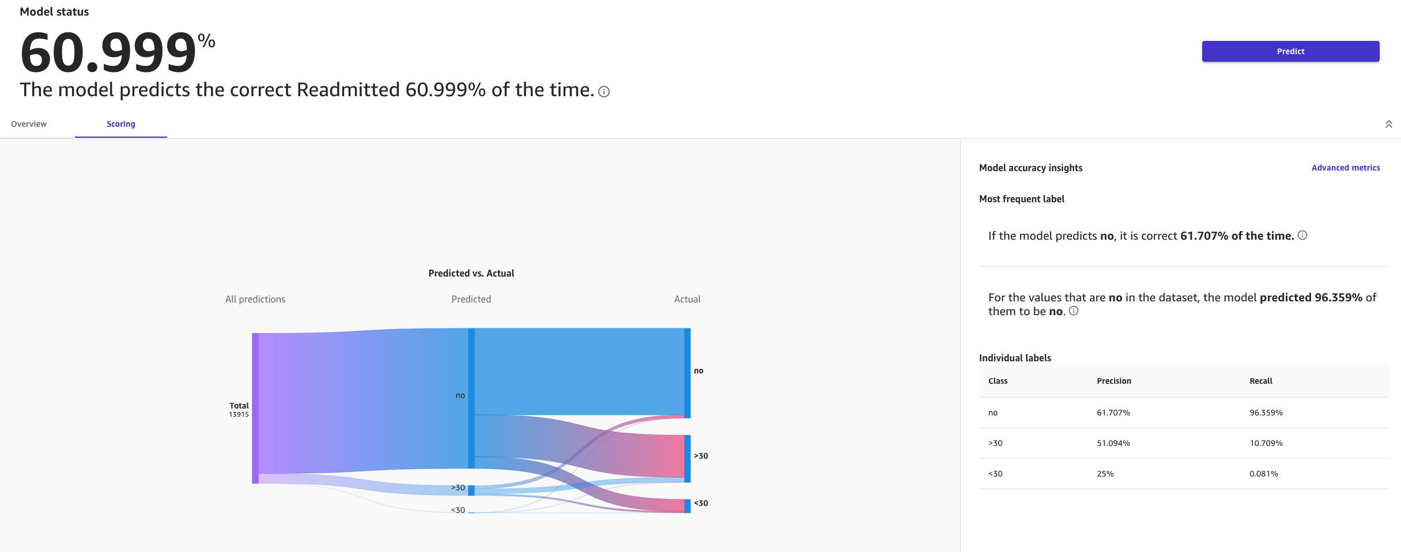
Task: Click the Actual 'no' node bar
Action: click(687, 373)
